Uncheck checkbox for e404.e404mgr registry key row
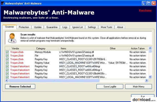Screen dimensions: 157x102 coord(7,66)
